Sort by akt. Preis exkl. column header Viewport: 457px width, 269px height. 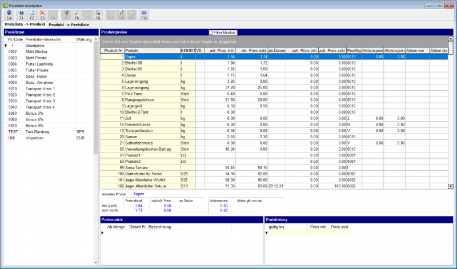252,50
